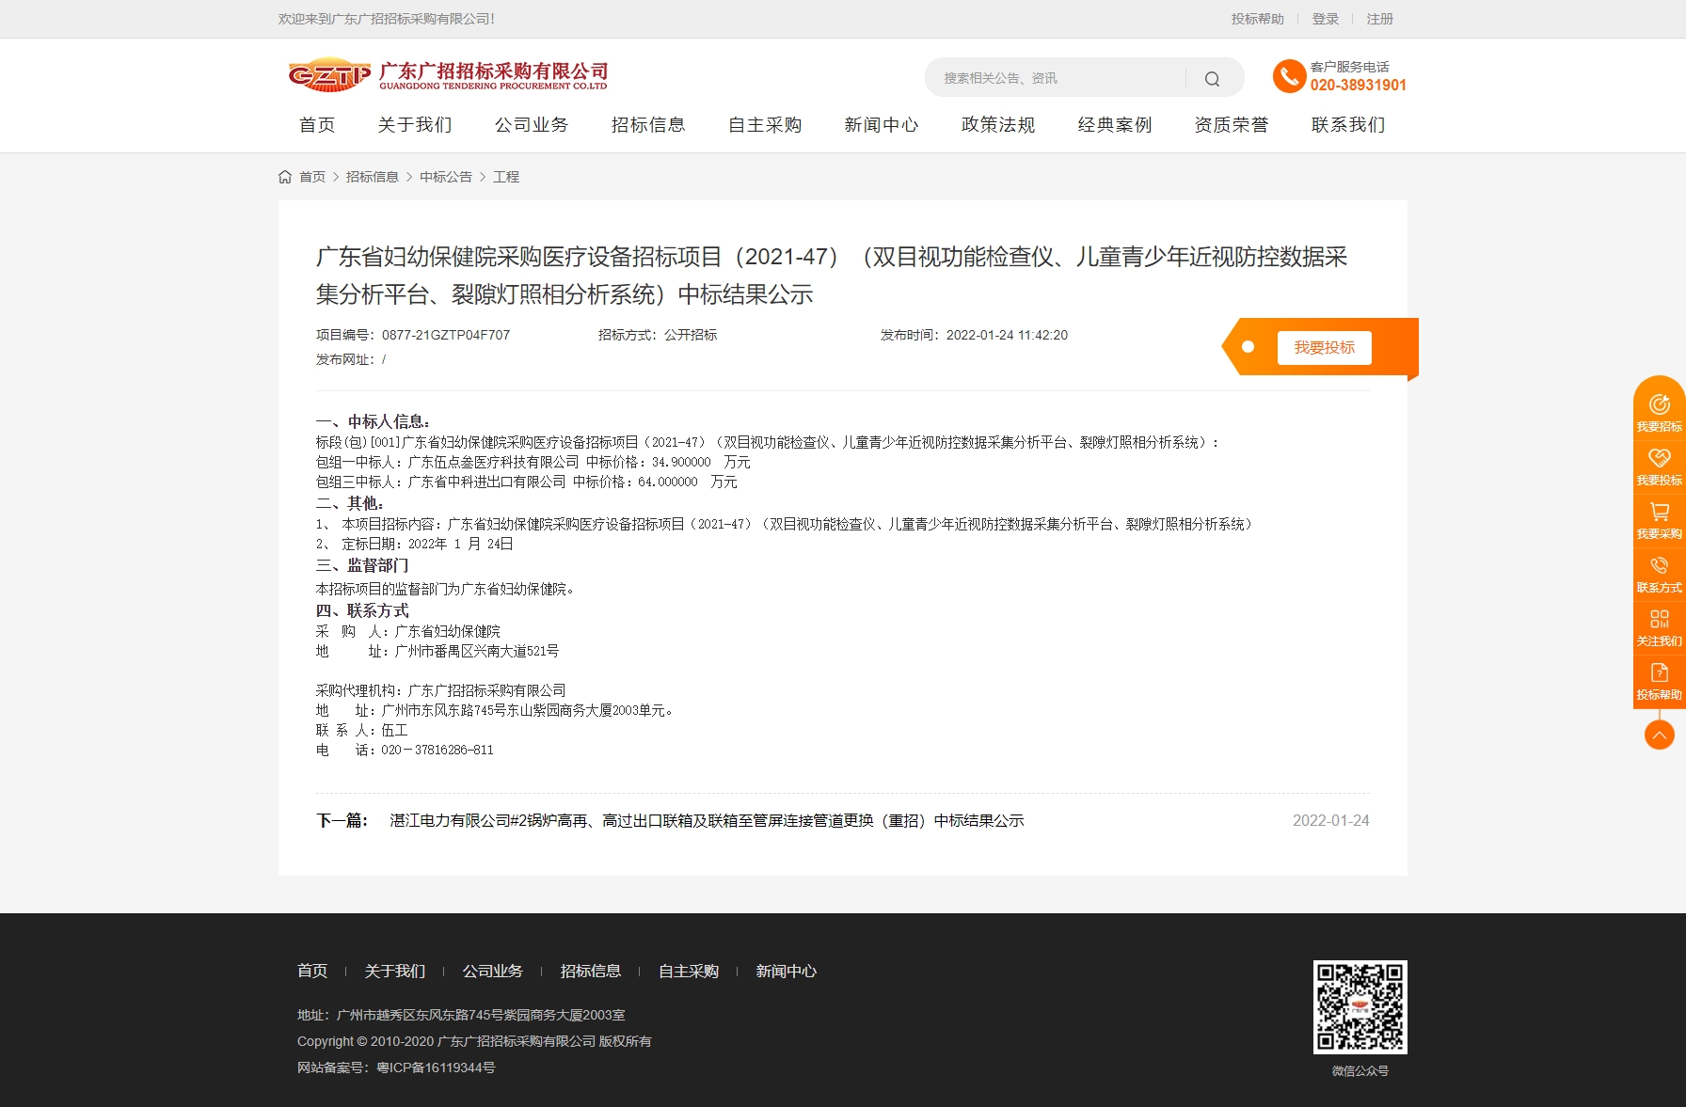Go to 工程 in breadcrumb

pyautogui.click(x=506, y=177)
